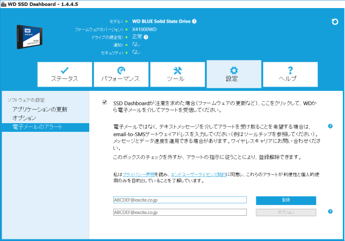
Task: Open the ヘルプ tab
Action: click(290, 74)
